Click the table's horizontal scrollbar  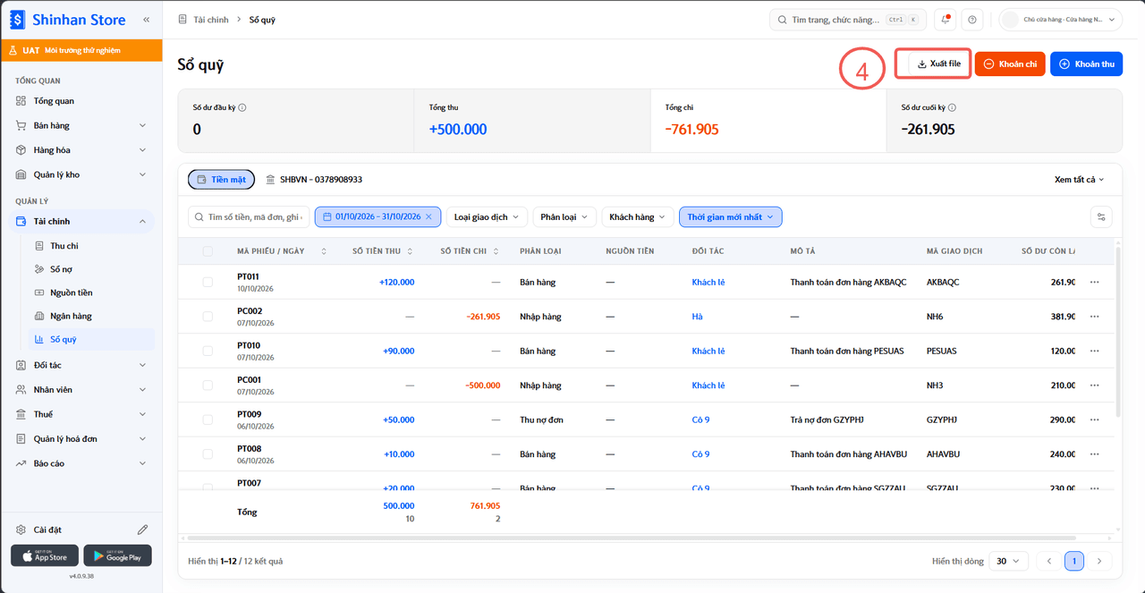tap(630, 538)
